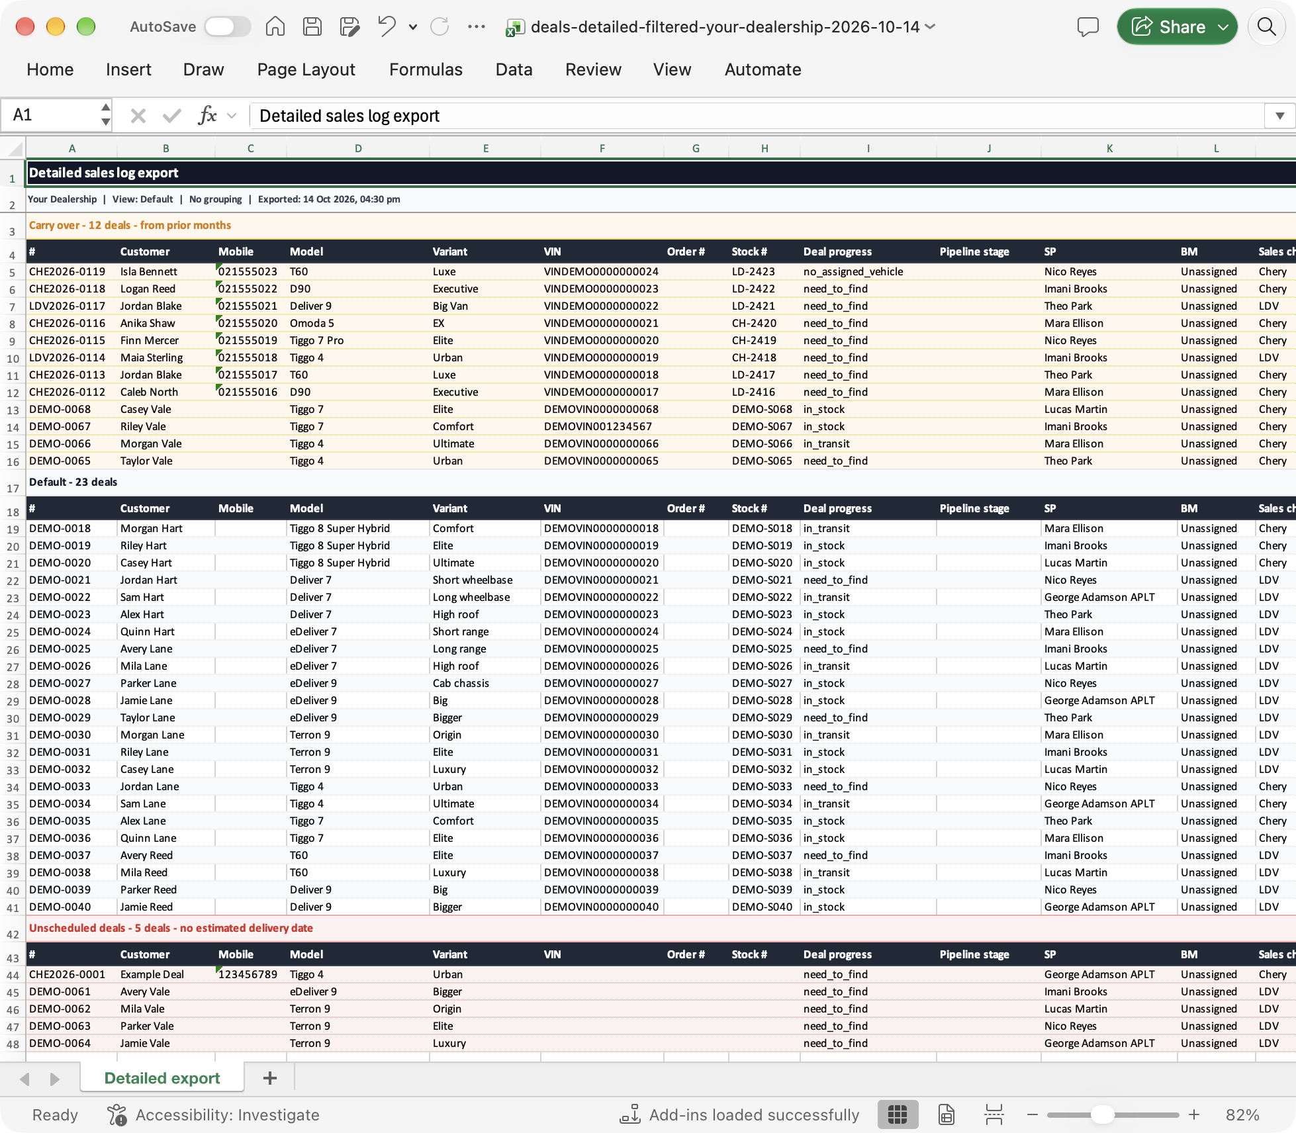
Task: Open the Comments speech bubble
Action: (1088, 26)
